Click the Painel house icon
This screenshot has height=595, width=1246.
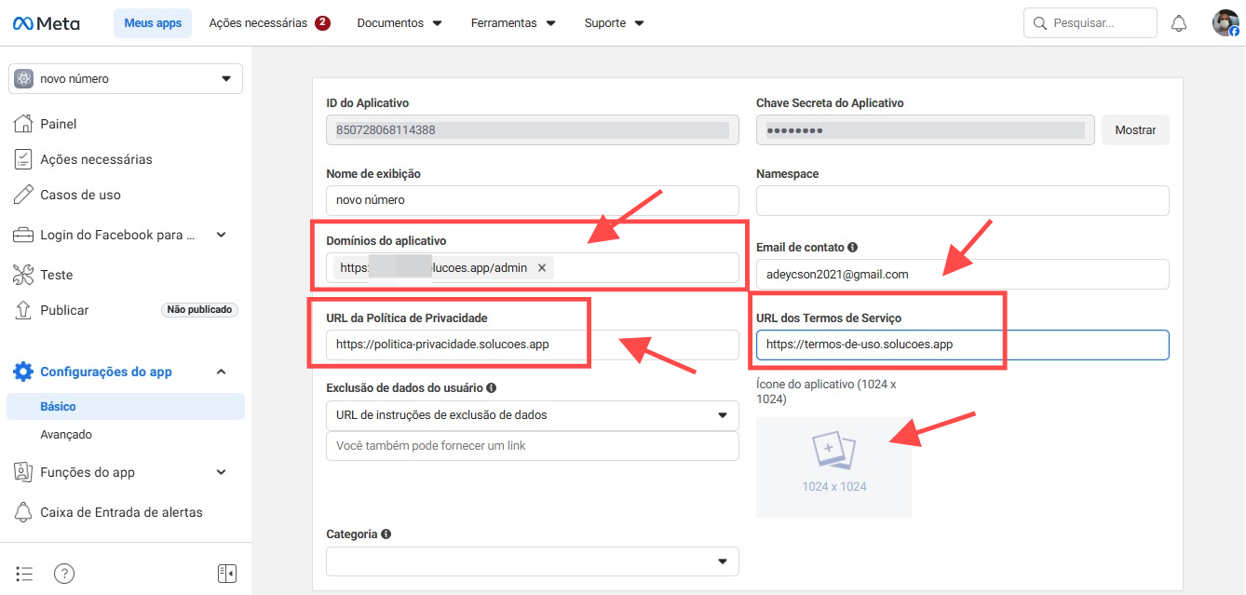point(23,124)
